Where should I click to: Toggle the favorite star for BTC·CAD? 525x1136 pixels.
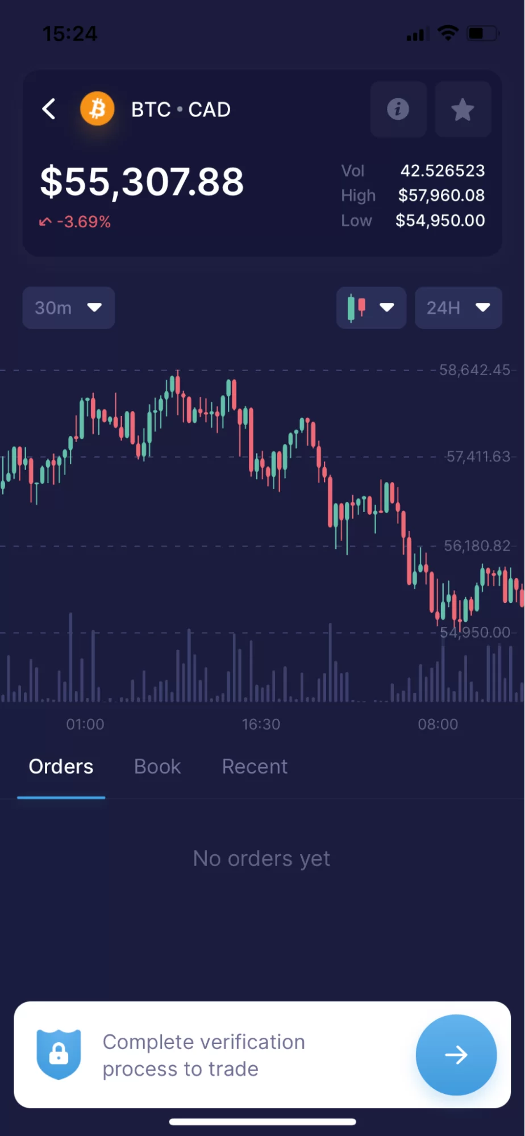click(463, 109)
